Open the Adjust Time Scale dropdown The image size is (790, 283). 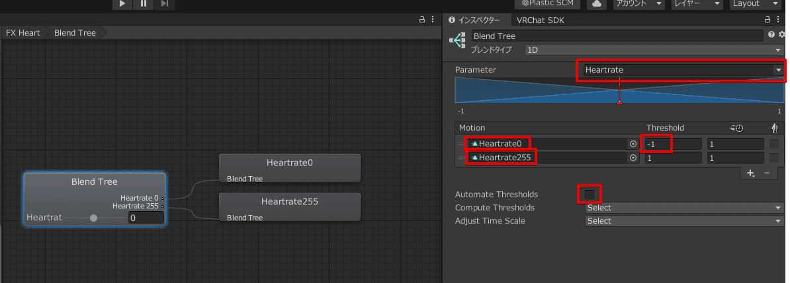click(x=683, y=221)
